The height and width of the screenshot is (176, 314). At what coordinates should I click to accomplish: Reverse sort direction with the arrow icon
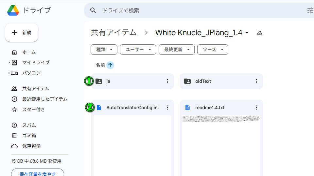coord(110,65)
